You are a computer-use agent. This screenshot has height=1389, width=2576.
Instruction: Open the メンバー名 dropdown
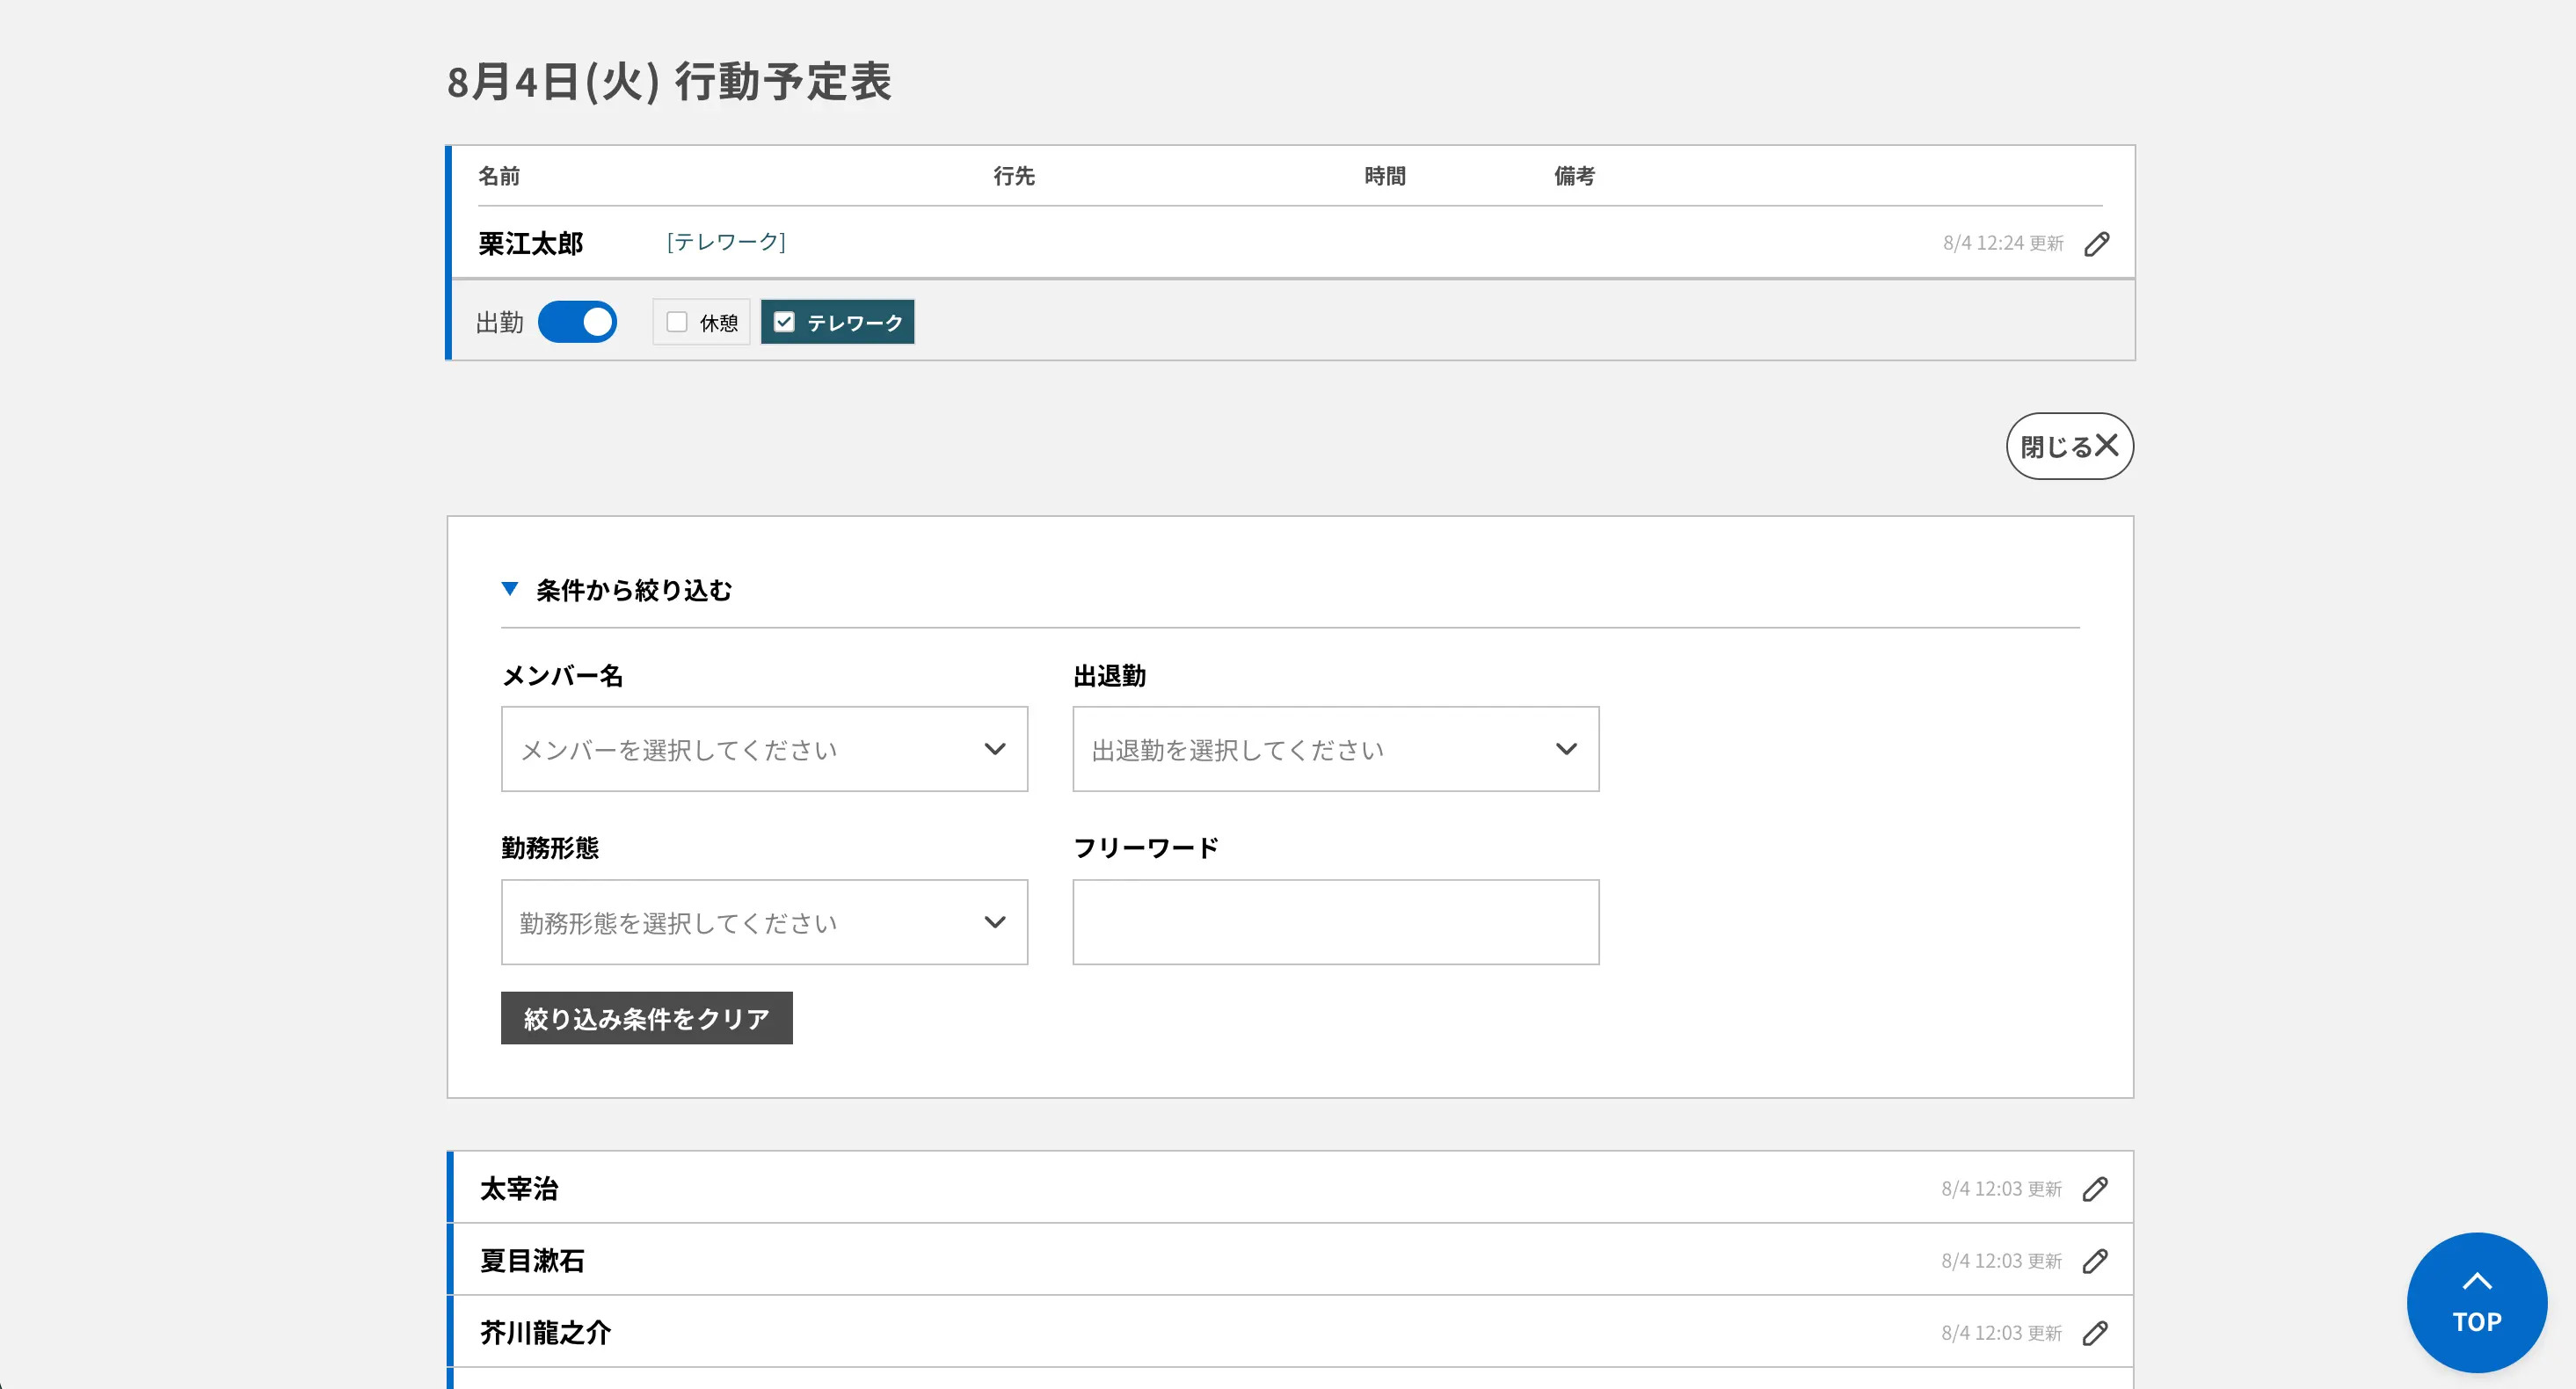(764, 749)
